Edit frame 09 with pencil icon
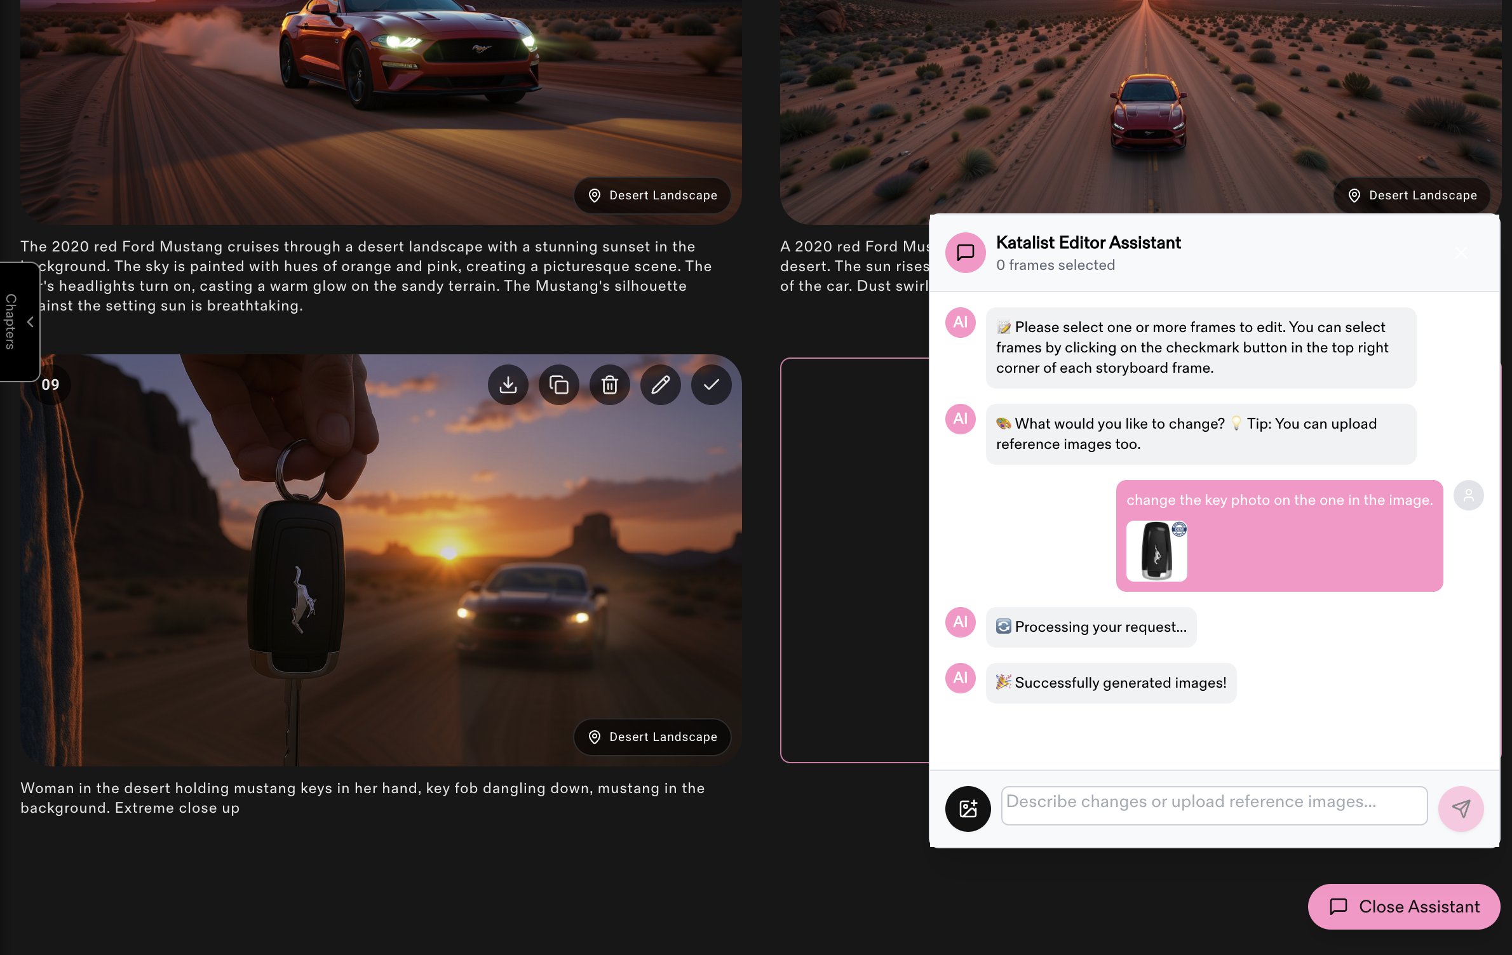The image size is (1512, 955). pyautogui.click(x=660, y=385)
